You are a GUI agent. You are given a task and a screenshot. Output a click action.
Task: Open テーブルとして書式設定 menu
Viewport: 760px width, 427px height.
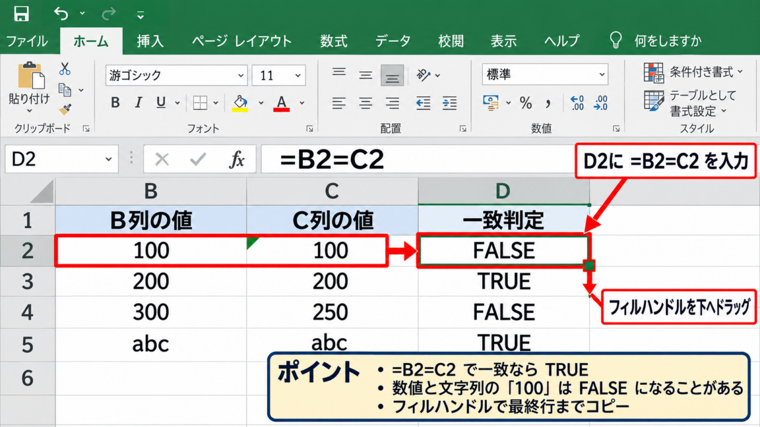coord(690,103)
